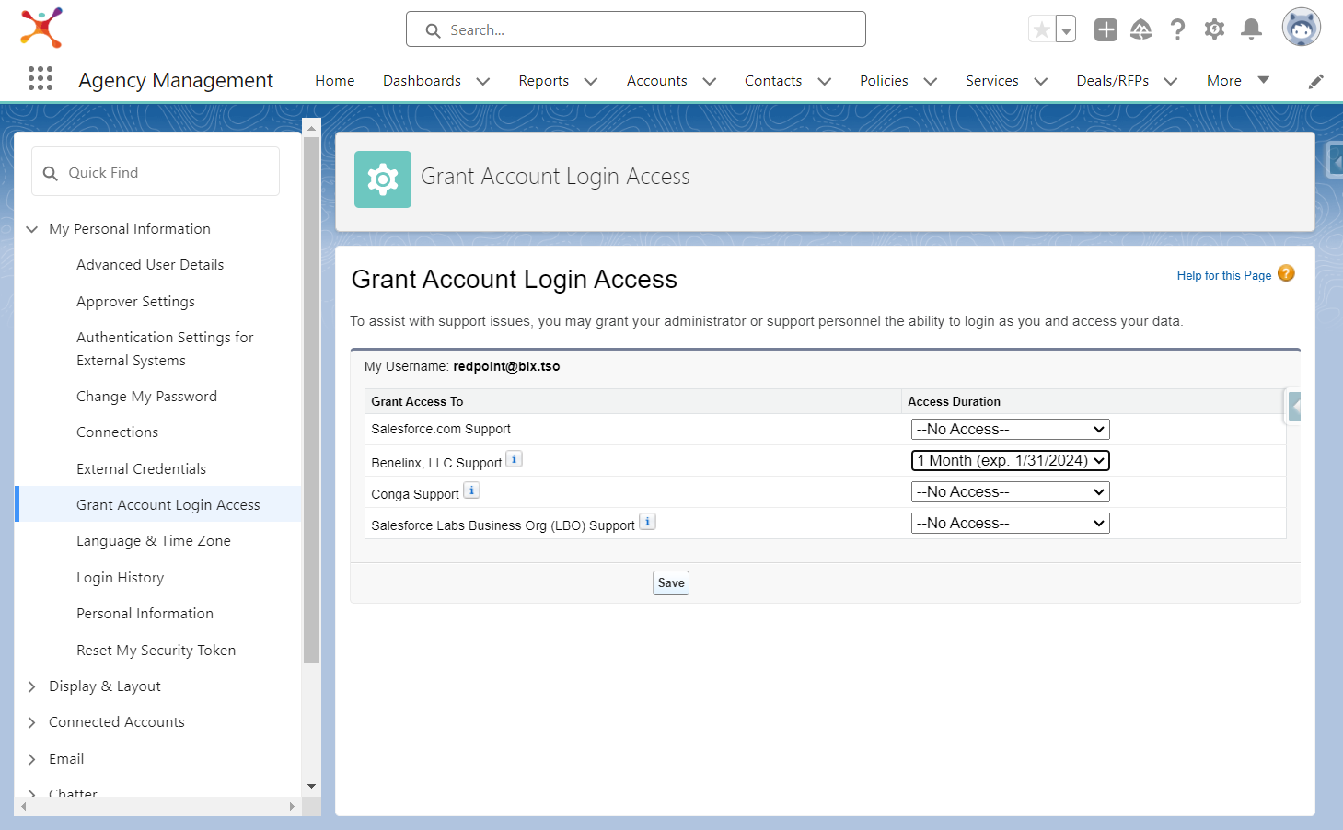Screen dimensions: 1343x830
Task: Open the Conga Support access duration dropdown
Action: [x=1010, y=492]
